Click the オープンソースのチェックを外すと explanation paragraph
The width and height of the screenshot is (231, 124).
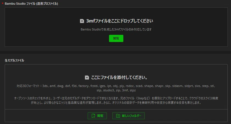(x=116, y=100)
